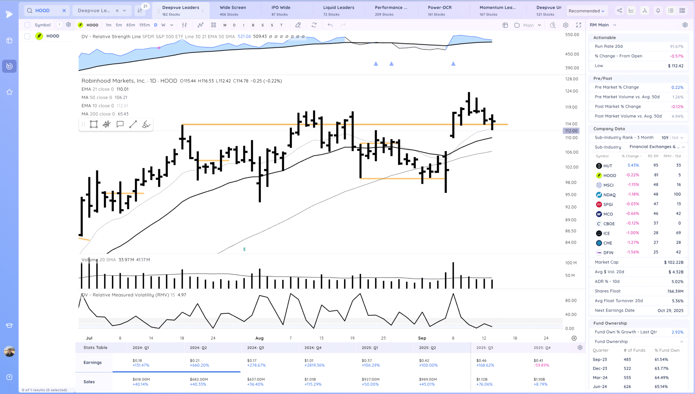This screenshot has width=695, height=394.
Task: Open the Deepvue Leaders tab
Action: 181,11
